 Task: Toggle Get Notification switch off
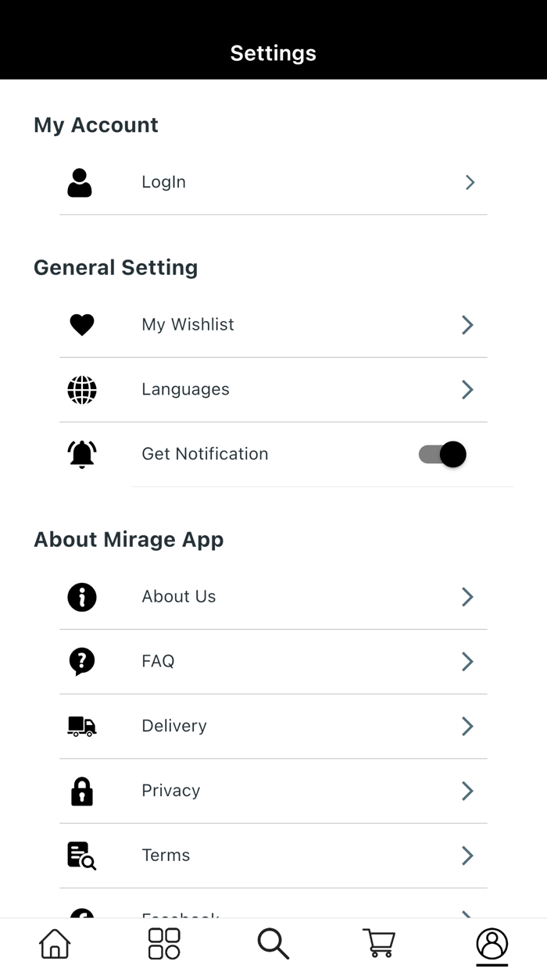(x=442, y=454)
